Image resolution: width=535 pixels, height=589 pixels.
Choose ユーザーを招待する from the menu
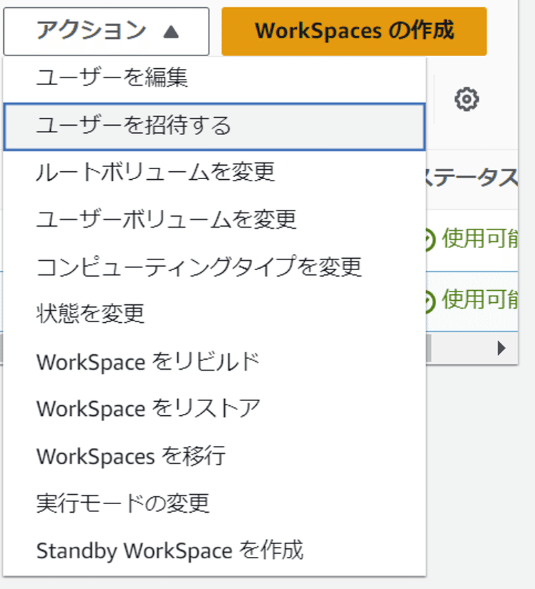pos(214,126)
